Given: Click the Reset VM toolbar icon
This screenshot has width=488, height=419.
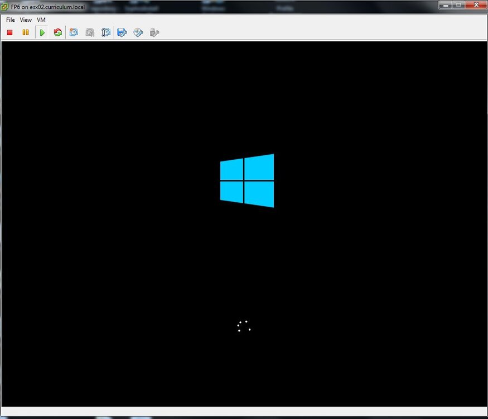Looking at the screenshot, I should (x=57, y=32).
